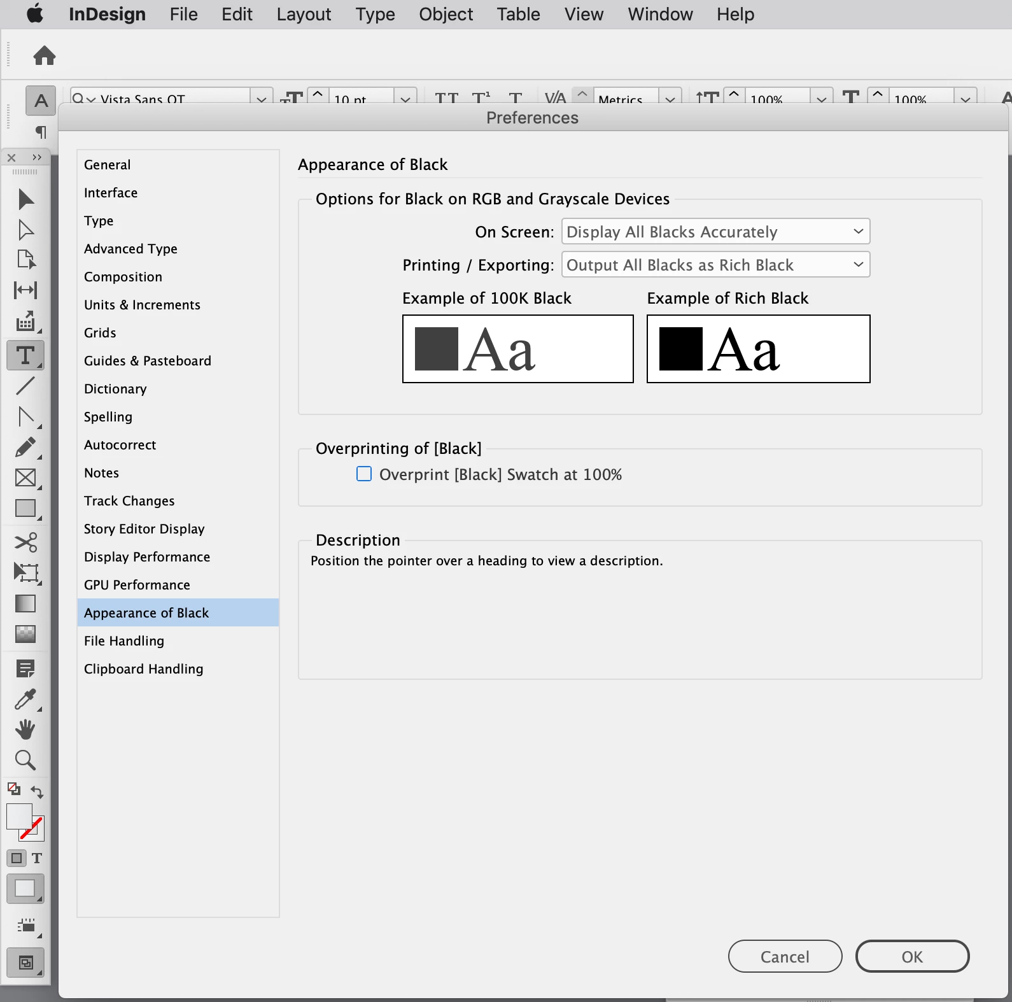Viewport: 1012px width, 1002px height.
Task: Select the Hand tool
Action: 25,729
